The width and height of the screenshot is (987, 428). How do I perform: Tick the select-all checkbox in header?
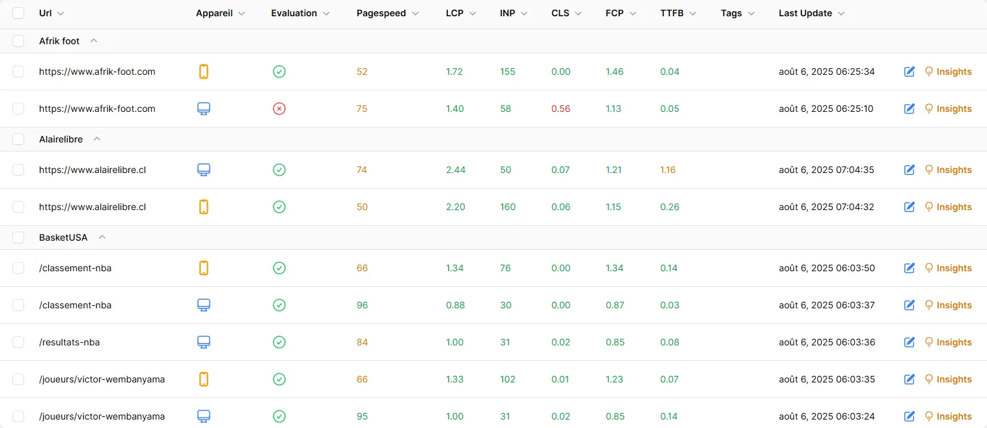(18, 13)
